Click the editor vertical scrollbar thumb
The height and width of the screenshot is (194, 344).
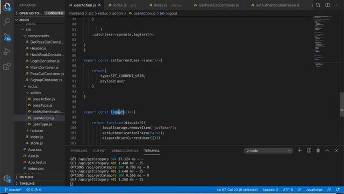[342, 104]
